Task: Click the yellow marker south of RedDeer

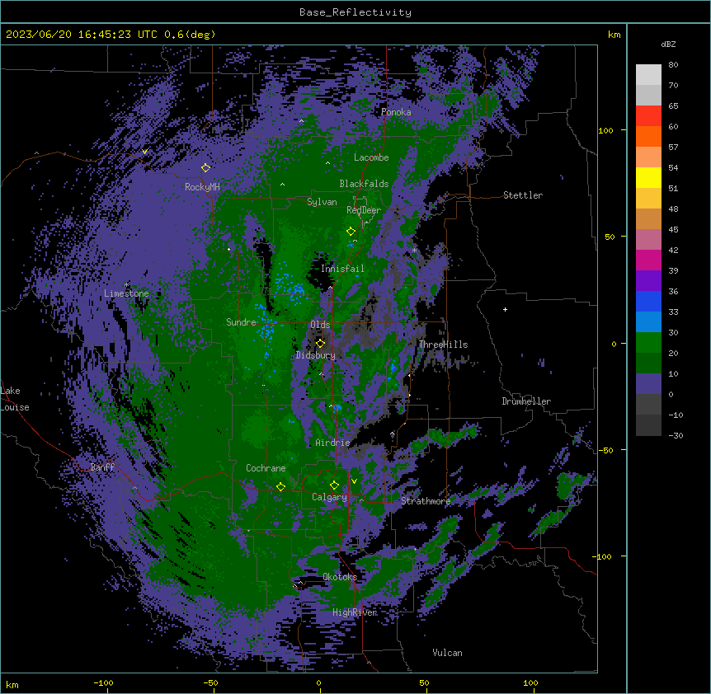Action: click(x=351, y=231)
